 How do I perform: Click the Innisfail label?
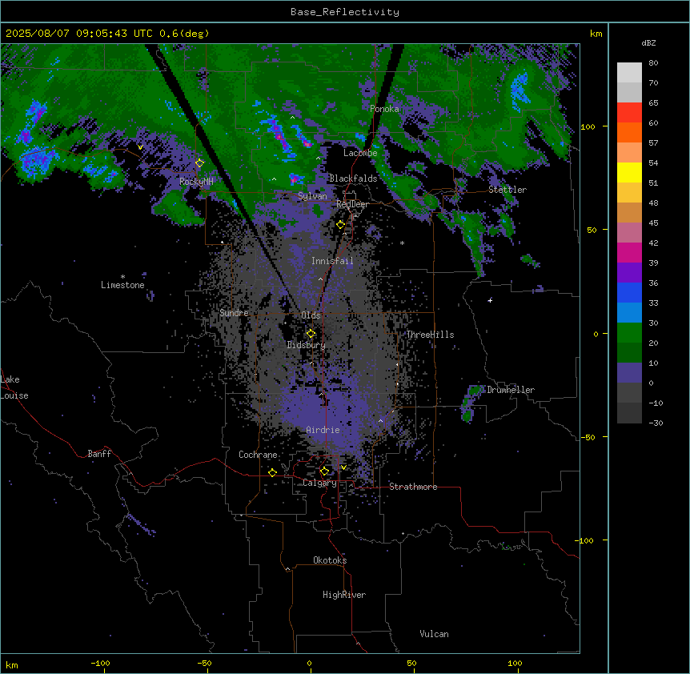332,261
